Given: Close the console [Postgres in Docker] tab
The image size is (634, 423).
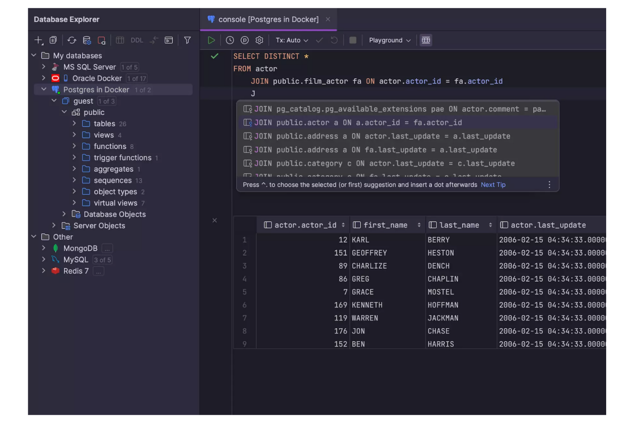Looking at the screenshot, I should click(x=328, y=19).
